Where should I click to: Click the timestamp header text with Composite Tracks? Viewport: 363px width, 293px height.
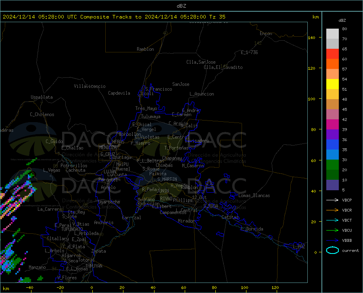114,17
